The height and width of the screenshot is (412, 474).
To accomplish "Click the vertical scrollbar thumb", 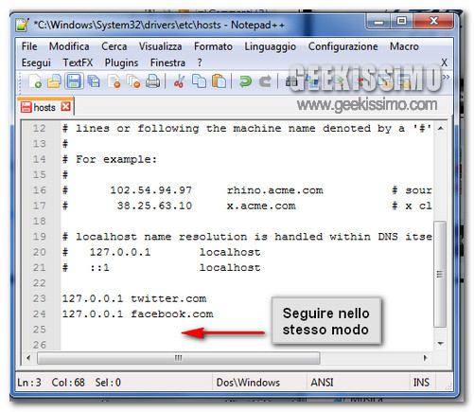I will click(440, 274).
